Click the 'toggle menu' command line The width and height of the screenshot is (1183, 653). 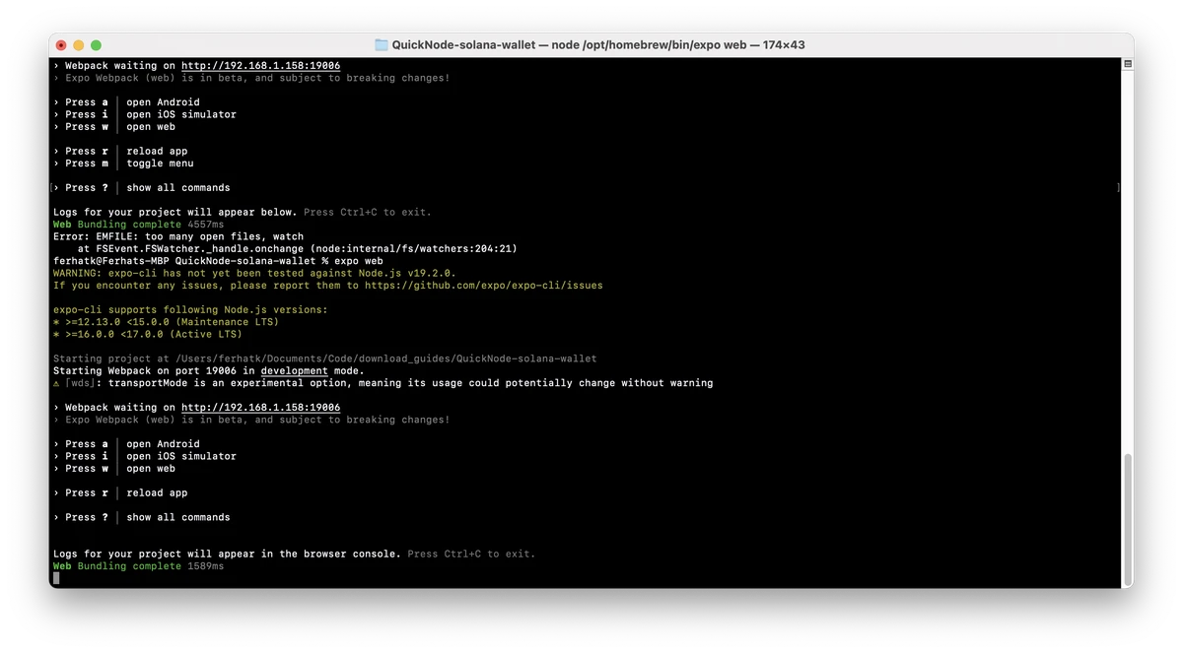coord(160,163)
